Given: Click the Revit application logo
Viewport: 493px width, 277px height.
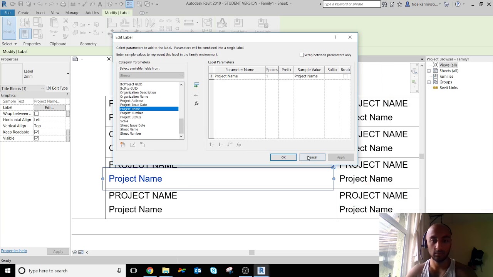Looking at the screenshot, I should tap(4, 4).
